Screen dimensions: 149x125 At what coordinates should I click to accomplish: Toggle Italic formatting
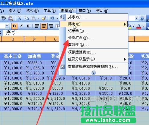21,26
